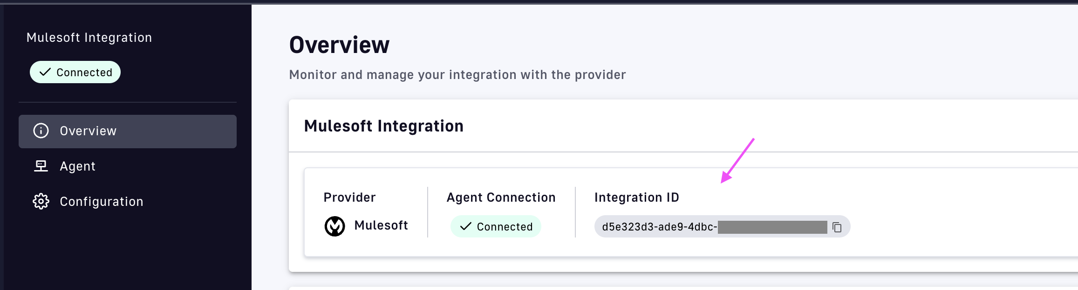Click the redacted gray part of the ID
Viewport: 1078px width, 290px height.
pyautogui.click(x=772, y=227)
